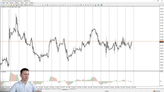Viewport: 164px width, 92px height.
Task: Switch timeframe to H1
Action: (x=66, y=5)
